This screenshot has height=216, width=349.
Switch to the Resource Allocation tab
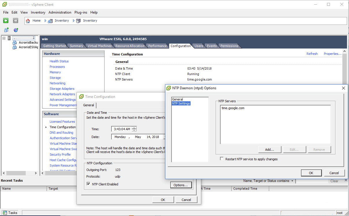click(x=130, y=46)
